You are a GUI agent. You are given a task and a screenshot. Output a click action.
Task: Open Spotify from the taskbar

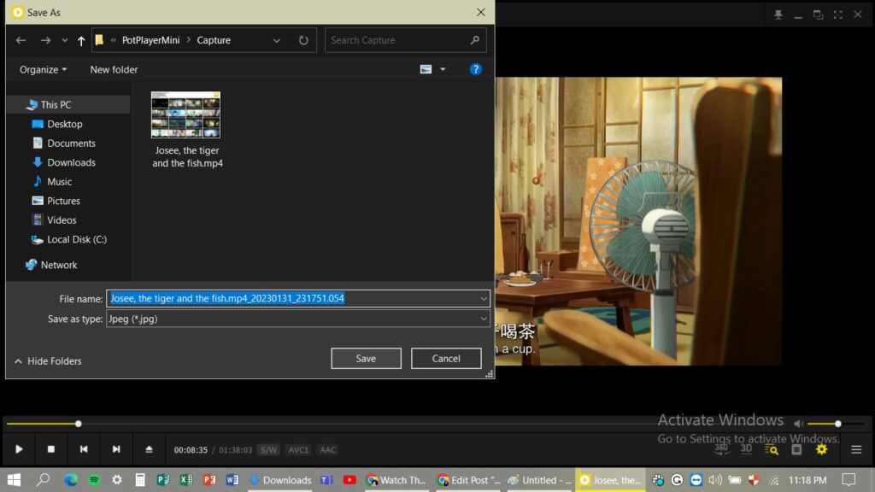pyautogui.click(x=94, y=480)
